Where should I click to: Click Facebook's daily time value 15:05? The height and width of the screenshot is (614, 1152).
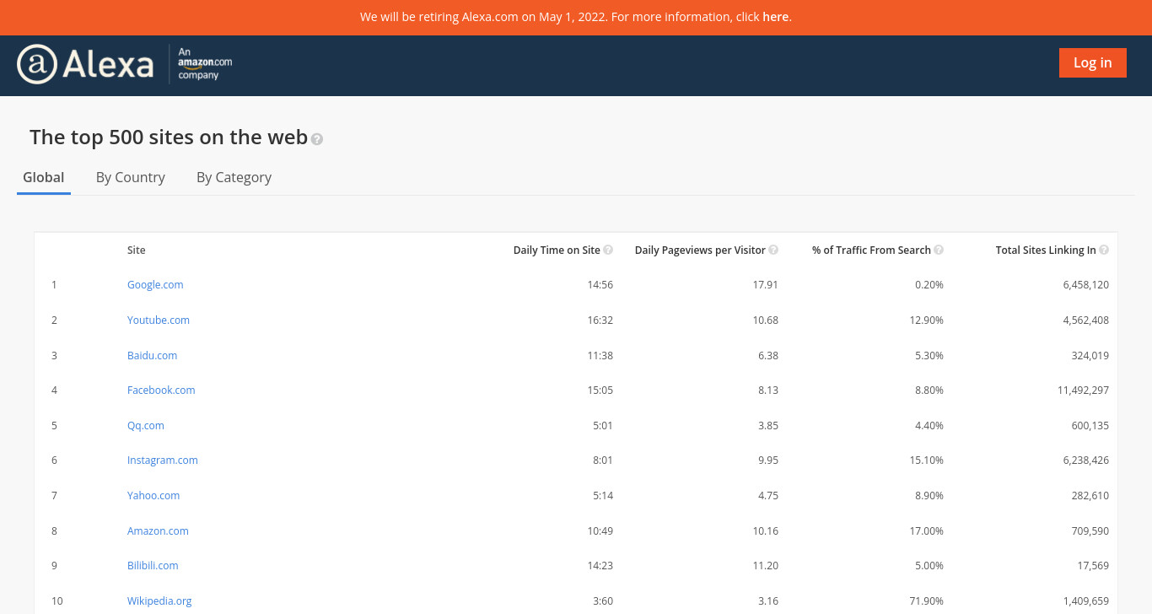click(x=600, y=390)
